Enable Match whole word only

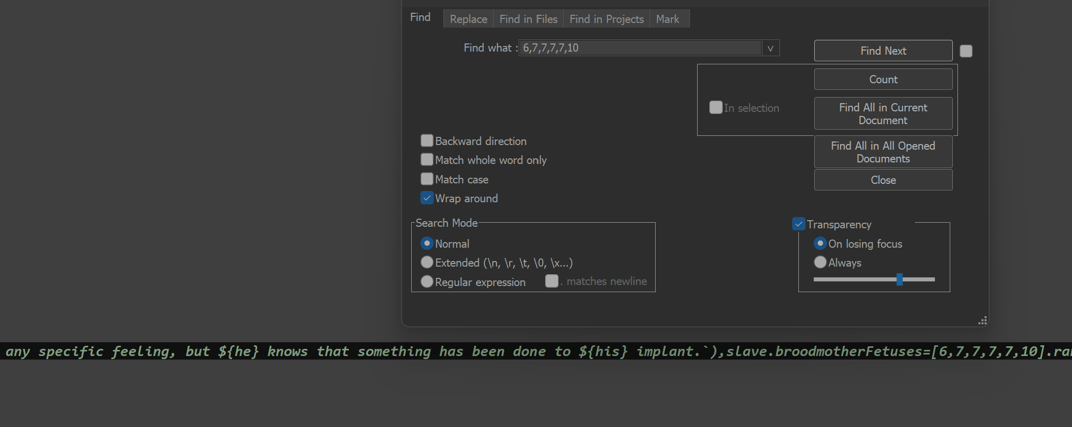[427, 160]
